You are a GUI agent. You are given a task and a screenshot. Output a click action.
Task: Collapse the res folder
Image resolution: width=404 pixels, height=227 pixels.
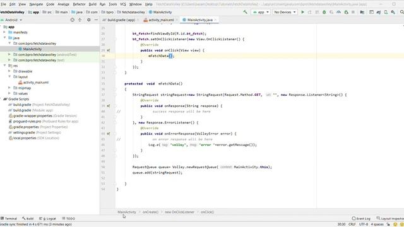pyautogui.click(x=4, y=66)
